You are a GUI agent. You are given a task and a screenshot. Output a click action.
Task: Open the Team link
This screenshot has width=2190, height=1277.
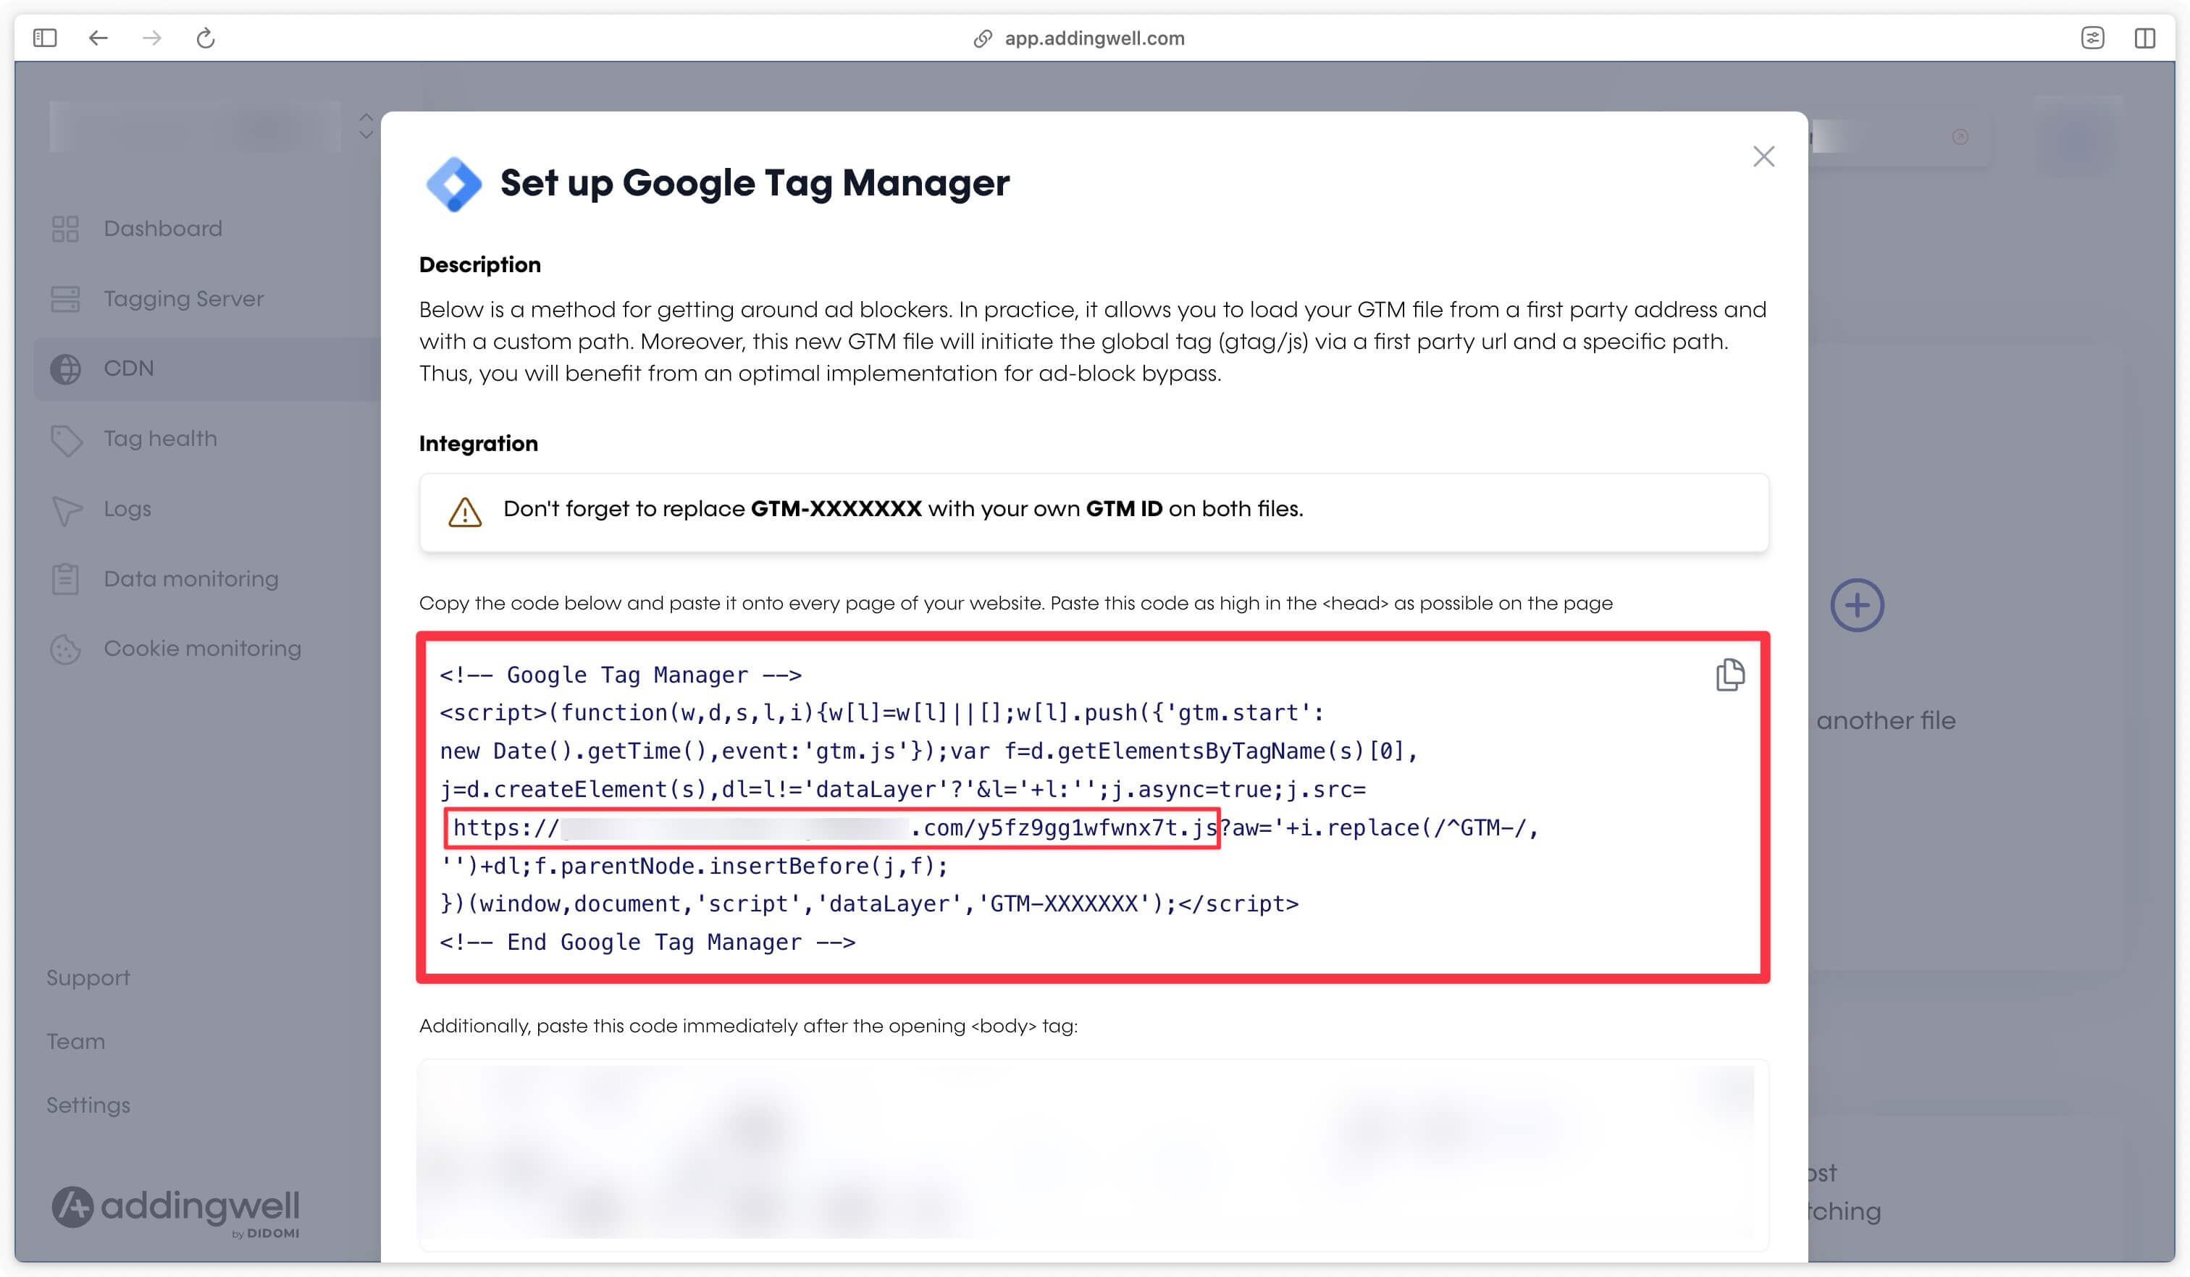[75, 1042]
